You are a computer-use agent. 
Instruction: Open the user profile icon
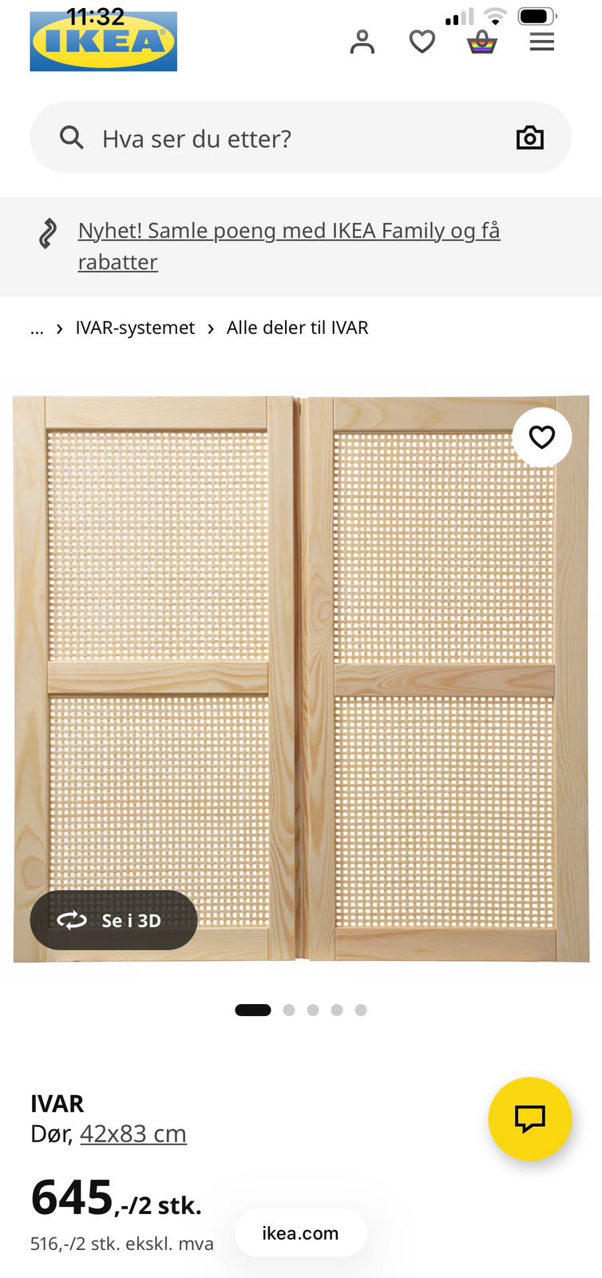(362, 42)
